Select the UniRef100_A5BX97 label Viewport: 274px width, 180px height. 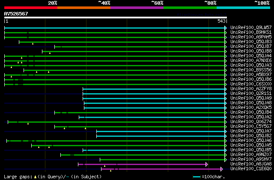(251, 75)
